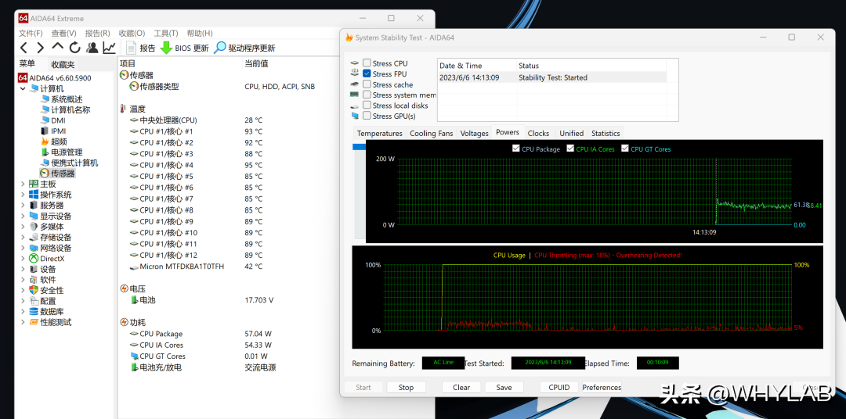Expand the 存储设备 tree node

(23, 237)
